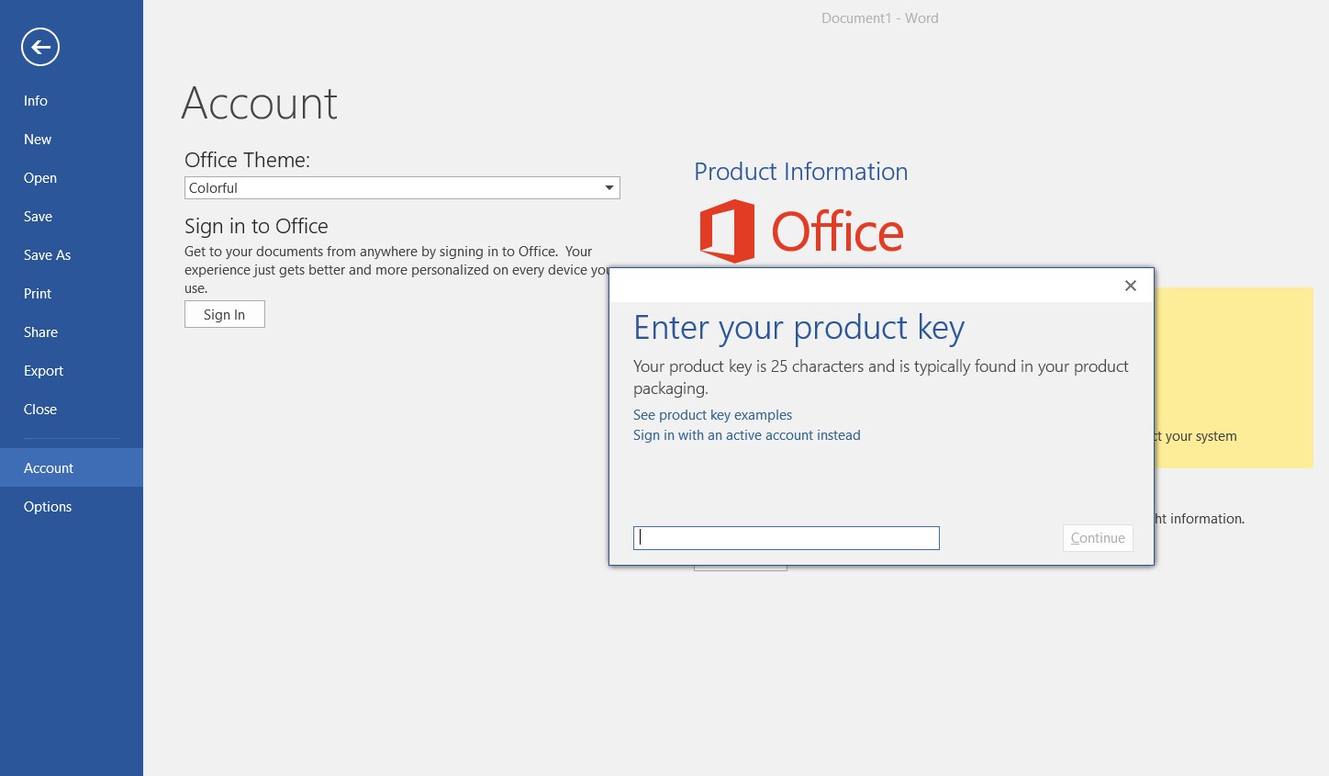Viewport: 1329px width, 776px height.
Task: Click inside the product key input field
Action: 786,537
